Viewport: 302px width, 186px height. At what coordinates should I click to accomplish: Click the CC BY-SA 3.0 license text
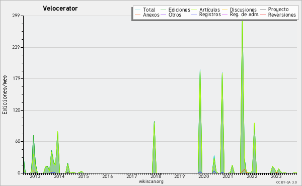[x=286, y=182]
